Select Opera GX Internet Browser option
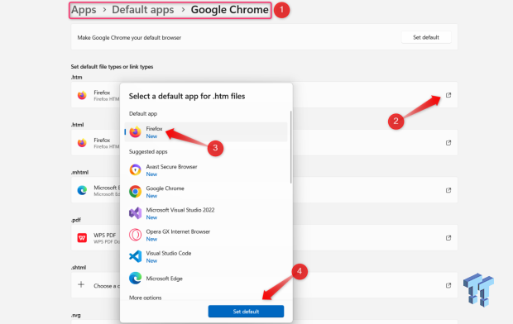The width and height of the screenshot is (513, 324). [206, 235]
